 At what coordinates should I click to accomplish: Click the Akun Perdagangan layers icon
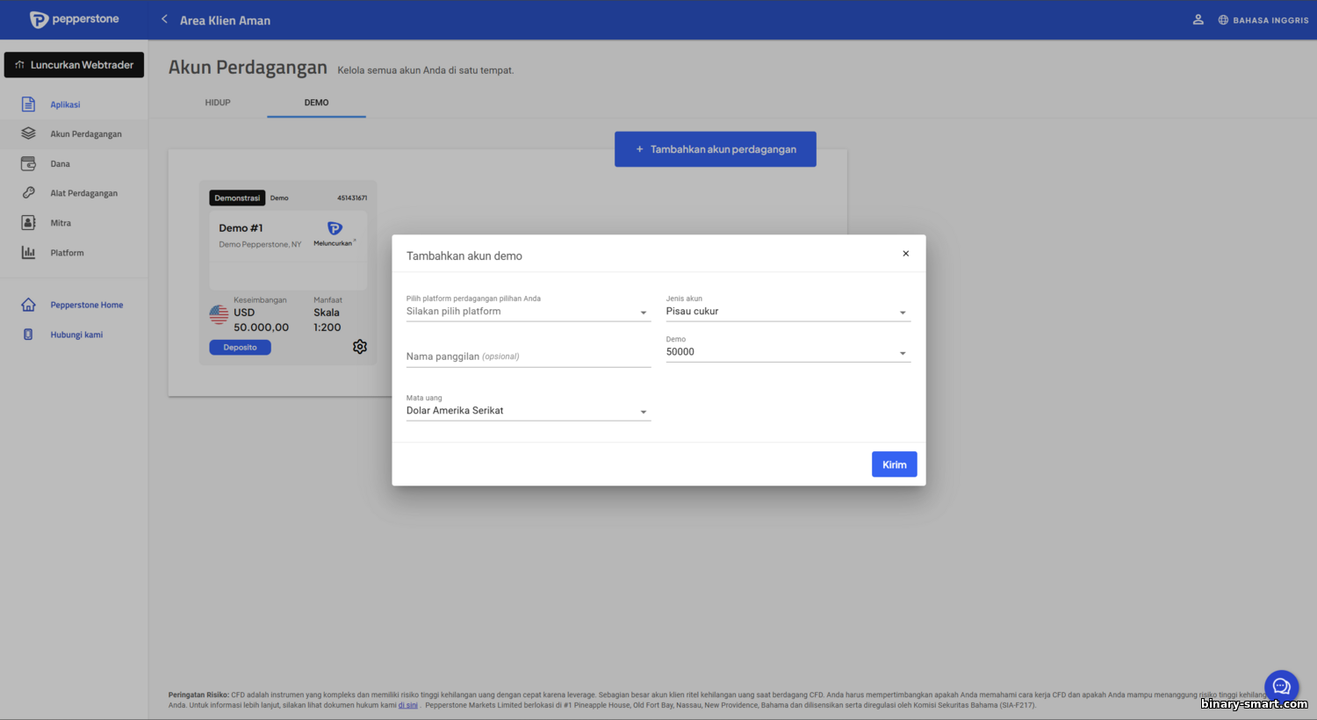(28, 133)
